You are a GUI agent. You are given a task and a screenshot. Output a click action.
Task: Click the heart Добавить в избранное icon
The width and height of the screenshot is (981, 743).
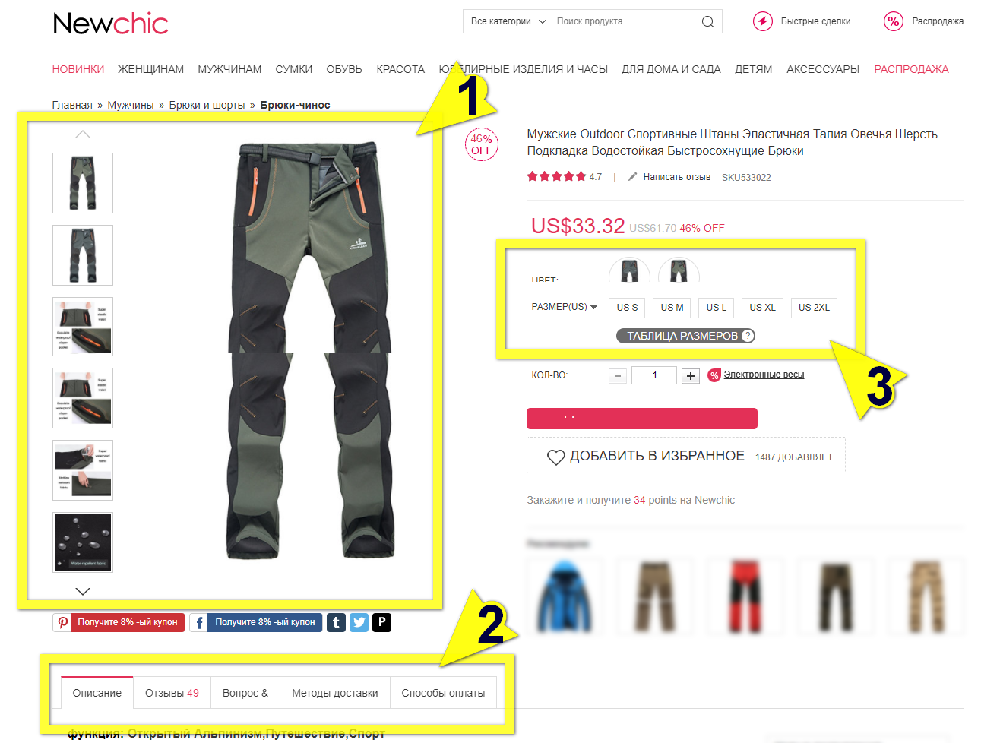click(556, 457)
